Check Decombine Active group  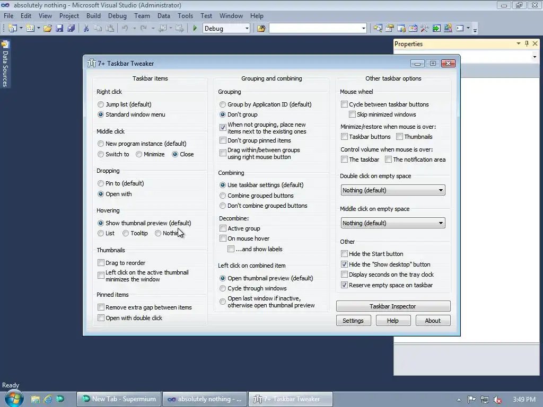223,228
